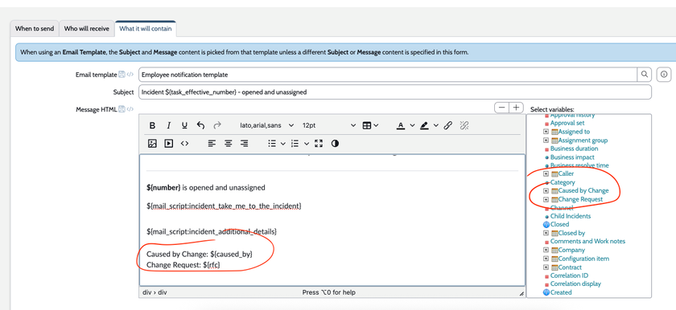Apply the text color button
Viewport: 676px width, 310px height.
(401, 125)
